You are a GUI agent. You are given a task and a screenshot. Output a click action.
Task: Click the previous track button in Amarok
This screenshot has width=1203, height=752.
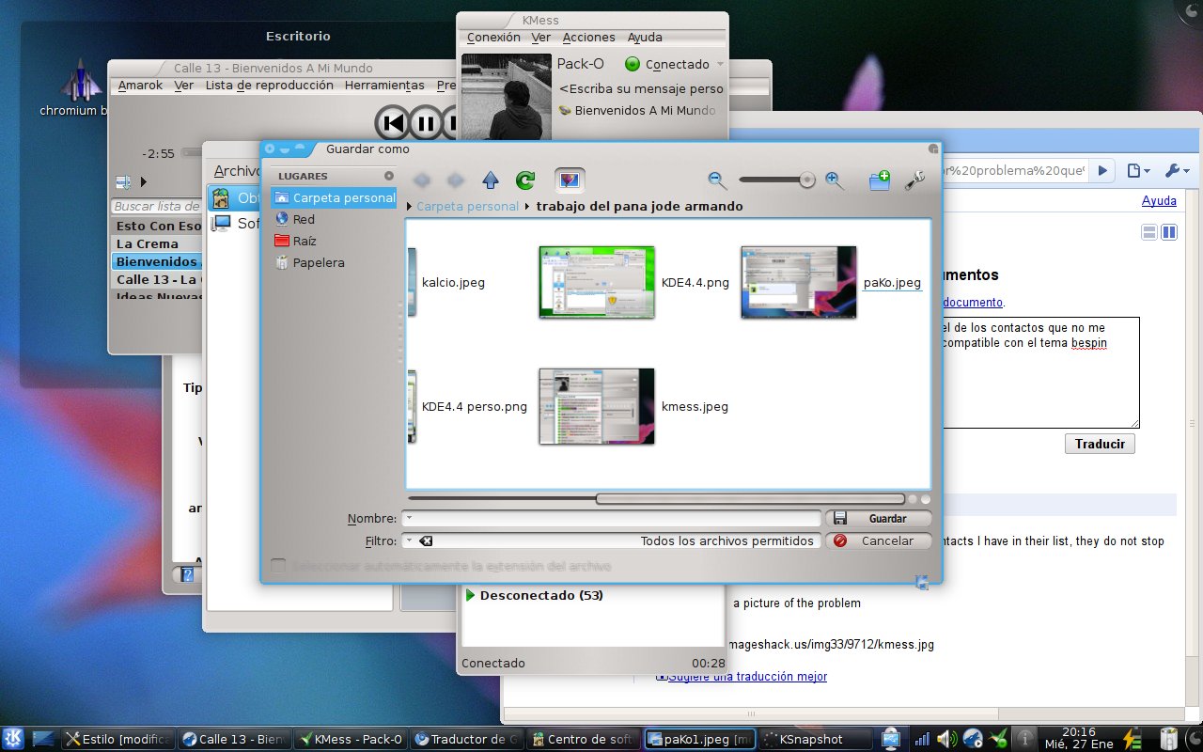tap(393, 123)
